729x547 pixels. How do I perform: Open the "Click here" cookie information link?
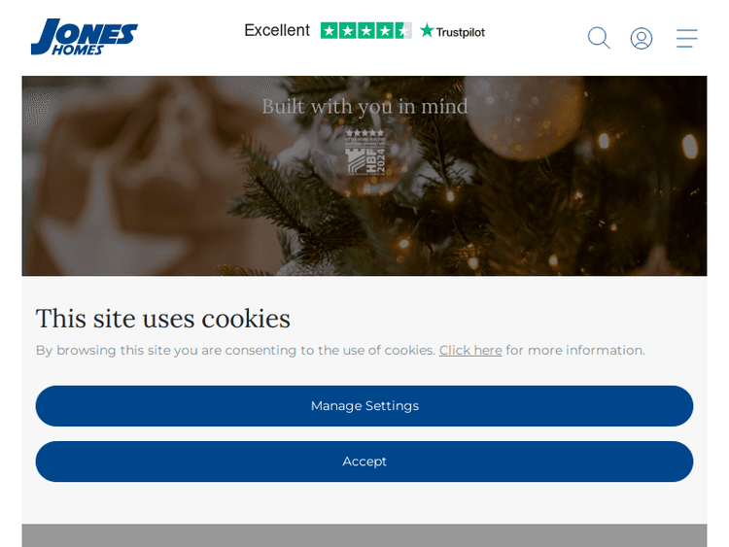point(470,351)
